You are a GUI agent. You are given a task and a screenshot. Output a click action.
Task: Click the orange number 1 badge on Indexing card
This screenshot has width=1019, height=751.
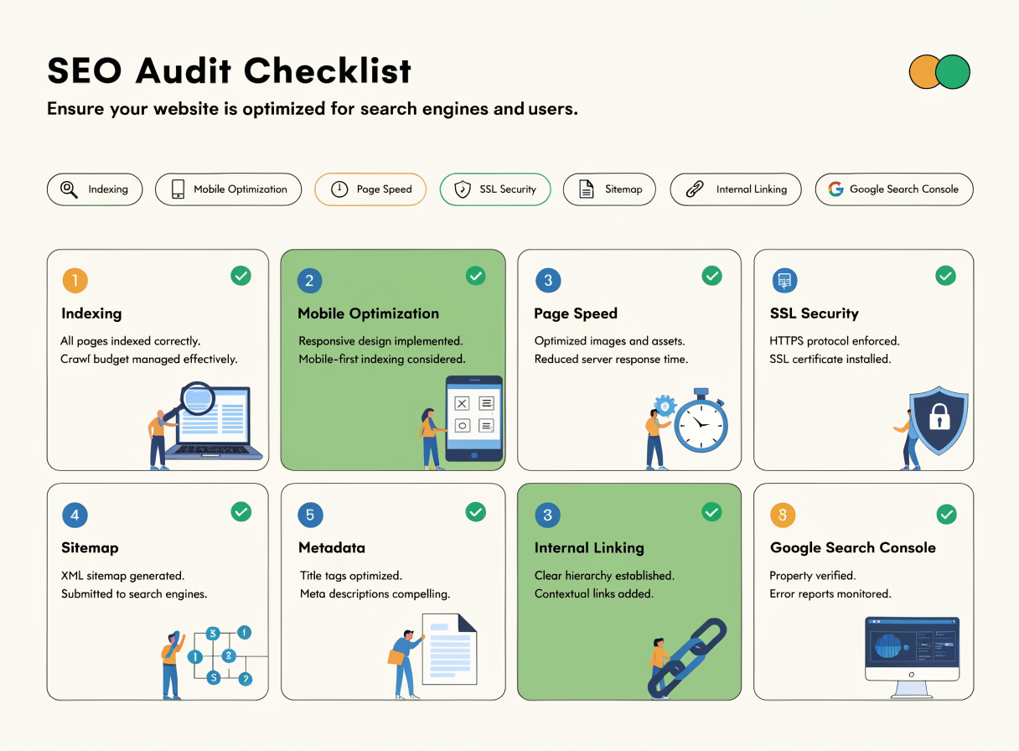[x=75, y=281]
